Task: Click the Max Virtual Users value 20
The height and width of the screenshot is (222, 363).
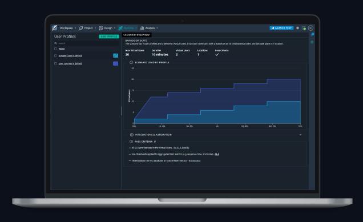Action: (127, 55)
